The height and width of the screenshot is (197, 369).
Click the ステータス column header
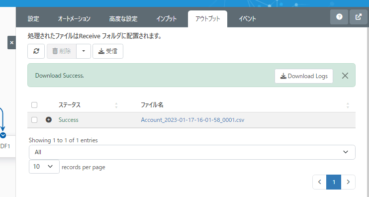[70, 105]
